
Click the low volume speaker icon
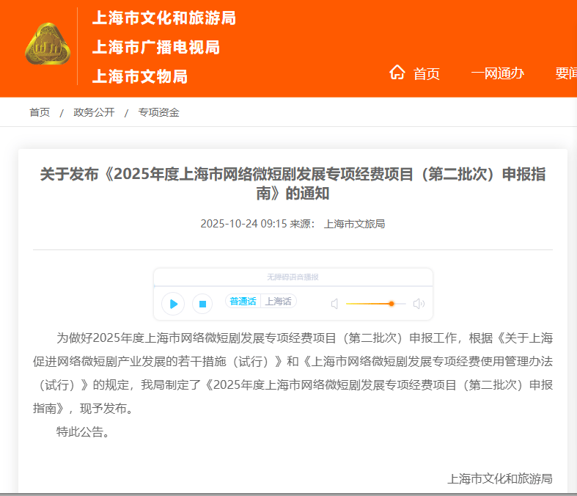(x=334, y=304)
